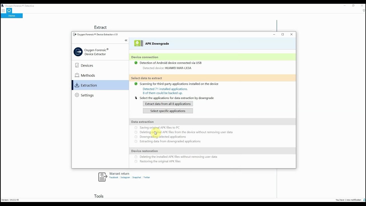This screenshot has height=206, width=366.
Task: Open the Facebook warrant return link
Action: (114, 177)
